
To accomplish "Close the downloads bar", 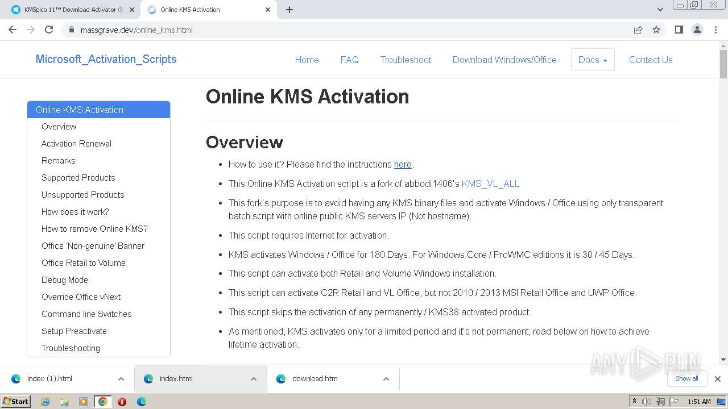I will (x=718, y=379).
